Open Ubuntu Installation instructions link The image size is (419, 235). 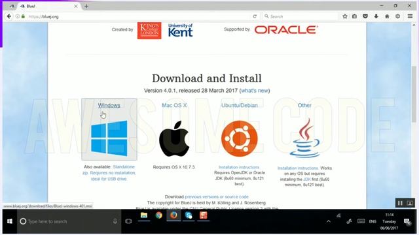click(239, 167)
